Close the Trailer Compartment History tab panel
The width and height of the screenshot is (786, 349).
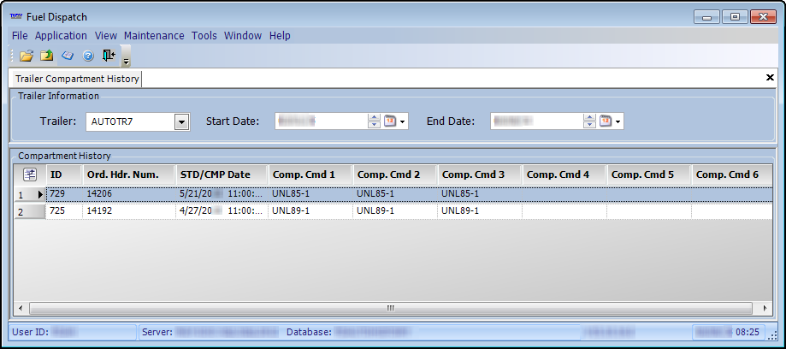770,78
